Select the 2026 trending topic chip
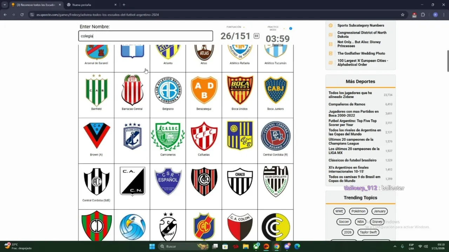 (348, 232)
